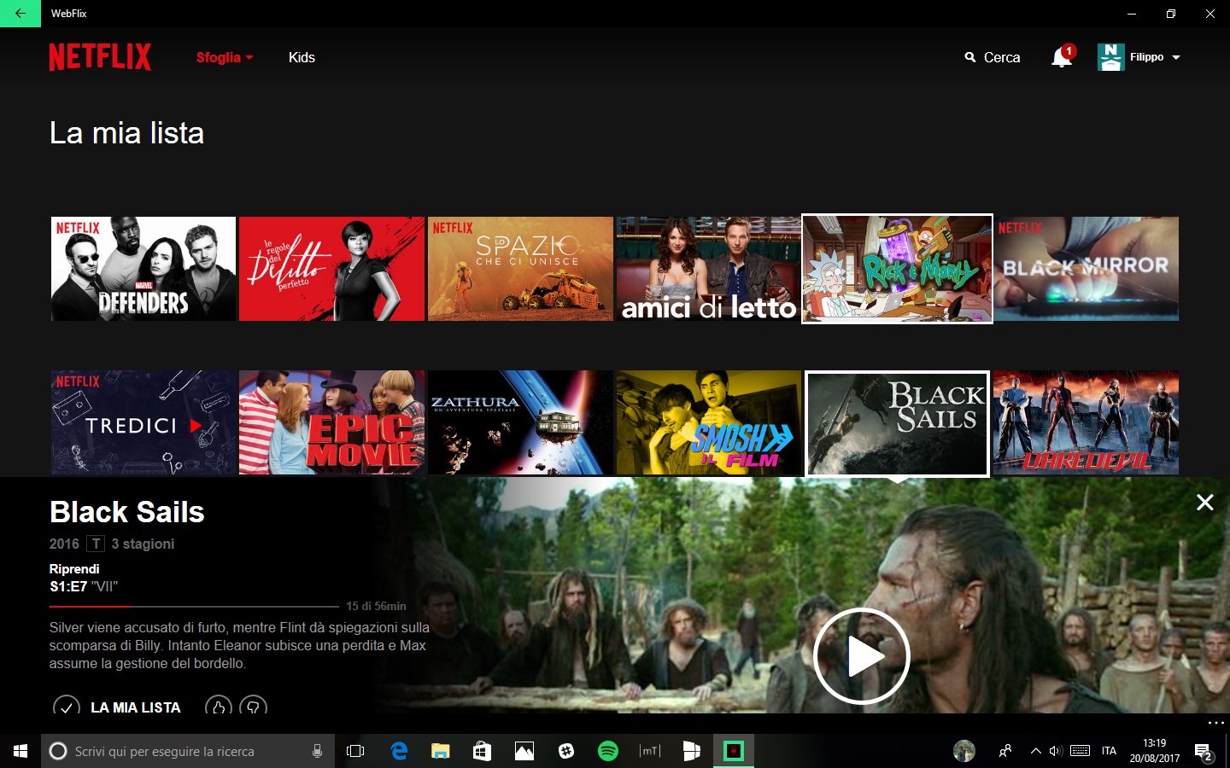Open the touch keyboard tray icon
This screenshot has width=1230, height=768.
click(x=1080, y=751)
